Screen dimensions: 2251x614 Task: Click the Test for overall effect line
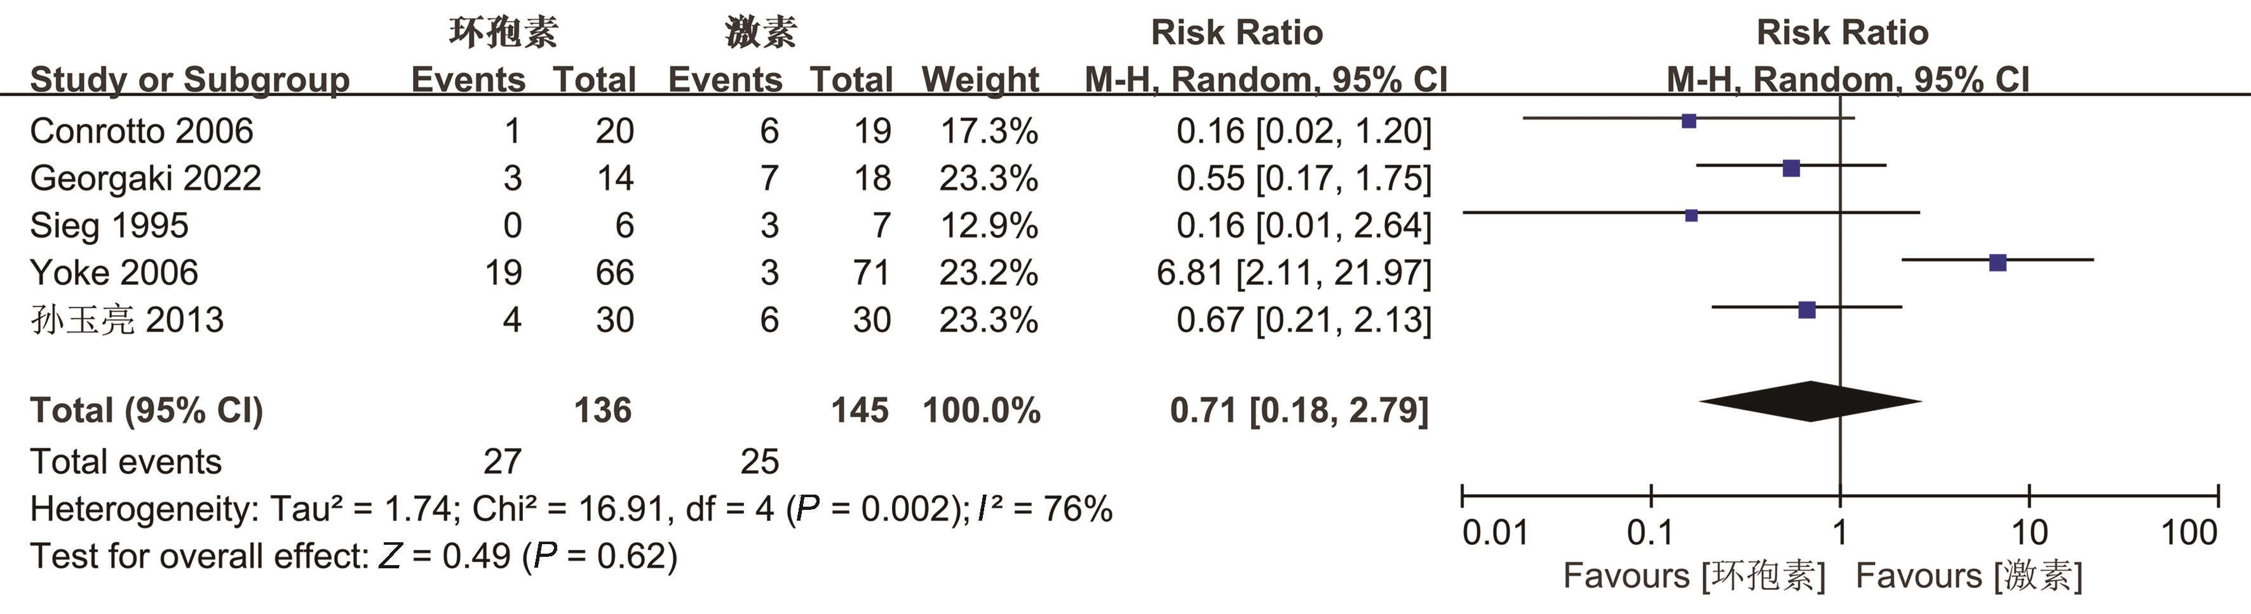(353, 556)
